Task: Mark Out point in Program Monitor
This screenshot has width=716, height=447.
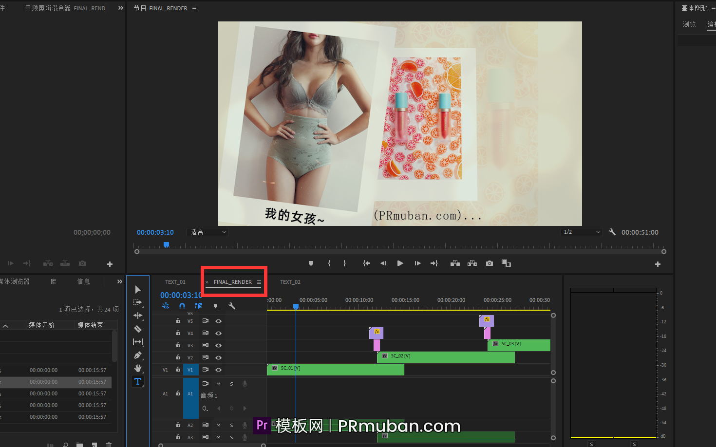Action: pos(344,263)
